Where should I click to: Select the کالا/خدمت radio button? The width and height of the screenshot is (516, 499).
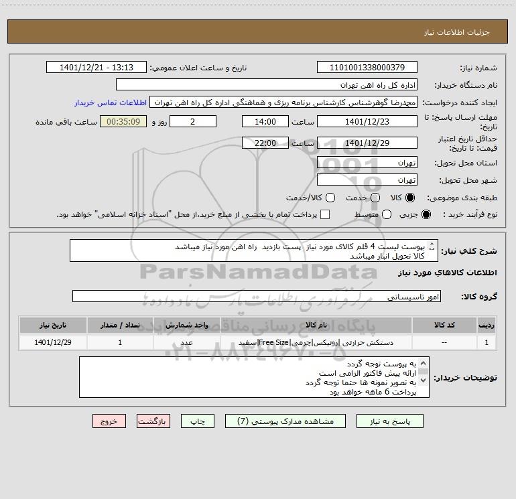click(330, 198)
